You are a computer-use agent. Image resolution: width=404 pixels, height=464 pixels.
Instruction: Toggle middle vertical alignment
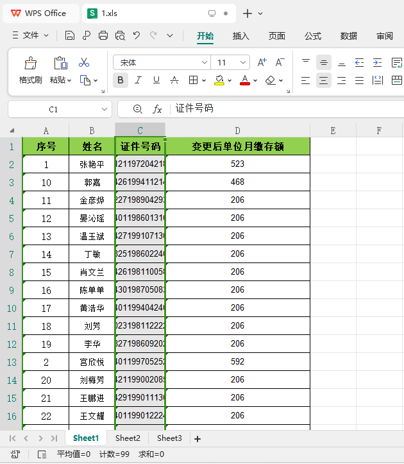(324, 62)
